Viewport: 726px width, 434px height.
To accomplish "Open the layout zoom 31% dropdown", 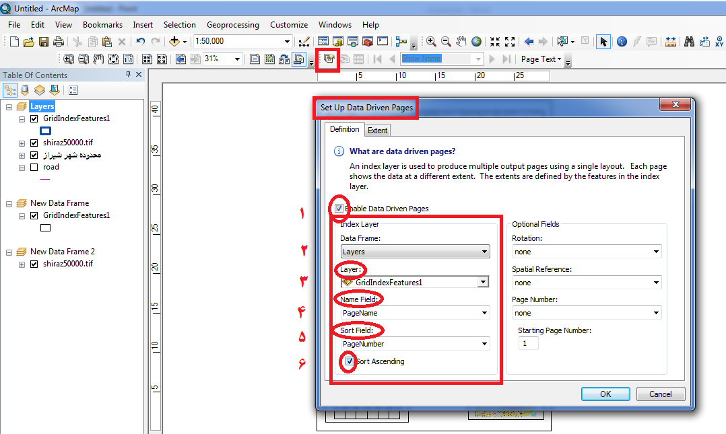I will tap(237, 59).
